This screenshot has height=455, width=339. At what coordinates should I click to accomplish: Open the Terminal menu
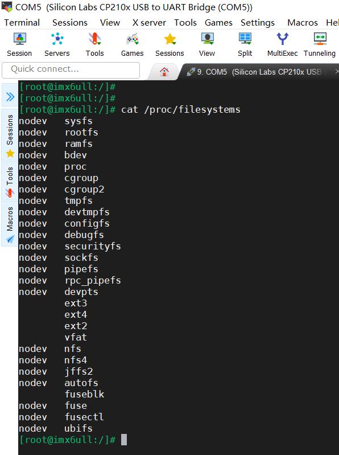pos(22,23)
